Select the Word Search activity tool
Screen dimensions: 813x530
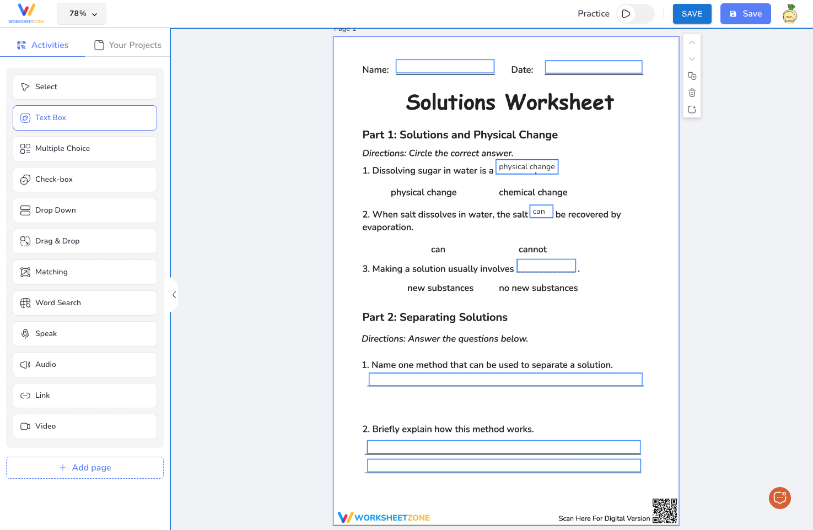click(84, 302)
